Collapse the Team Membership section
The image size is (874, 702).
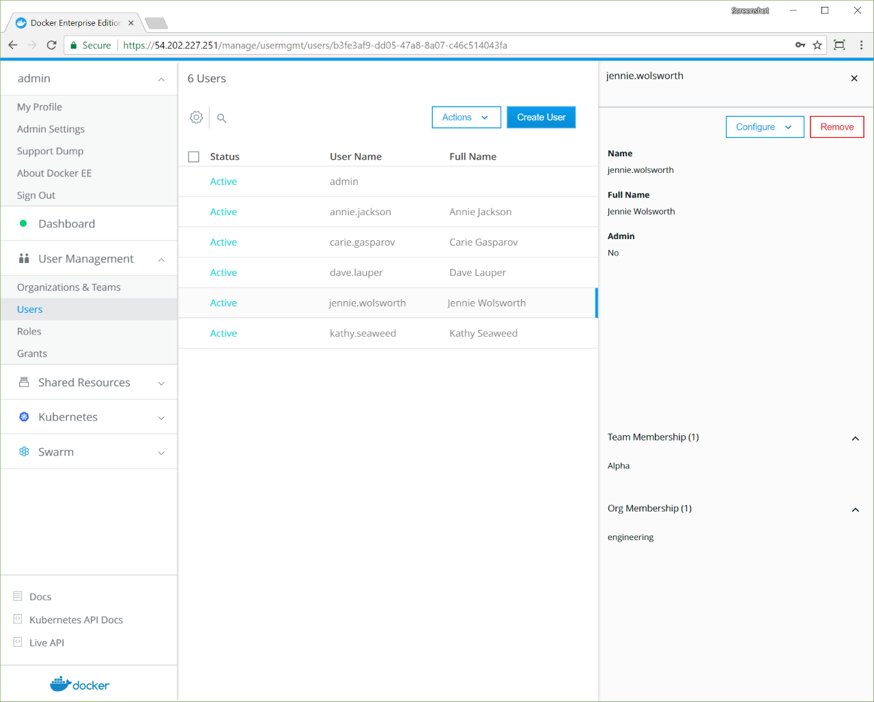pyautogui.click(x=855, y=438)
